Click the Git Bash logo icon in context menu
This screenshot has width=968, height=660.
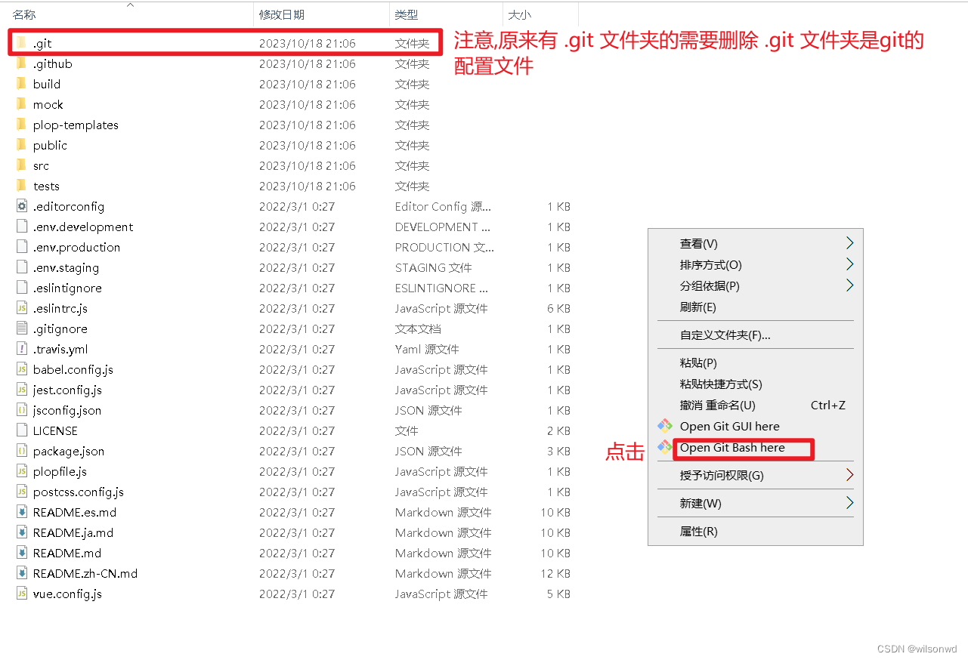(664, 447)
